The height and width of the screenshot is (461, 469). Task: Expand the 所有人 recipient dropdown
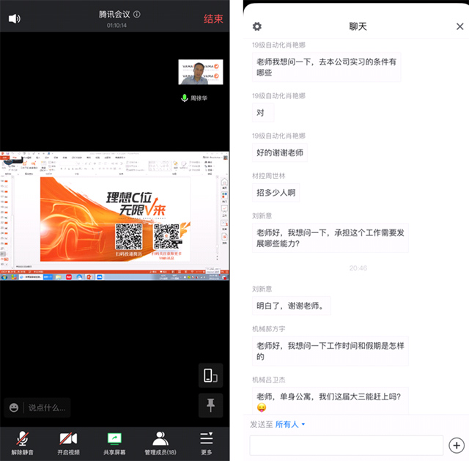click(290, 424)
